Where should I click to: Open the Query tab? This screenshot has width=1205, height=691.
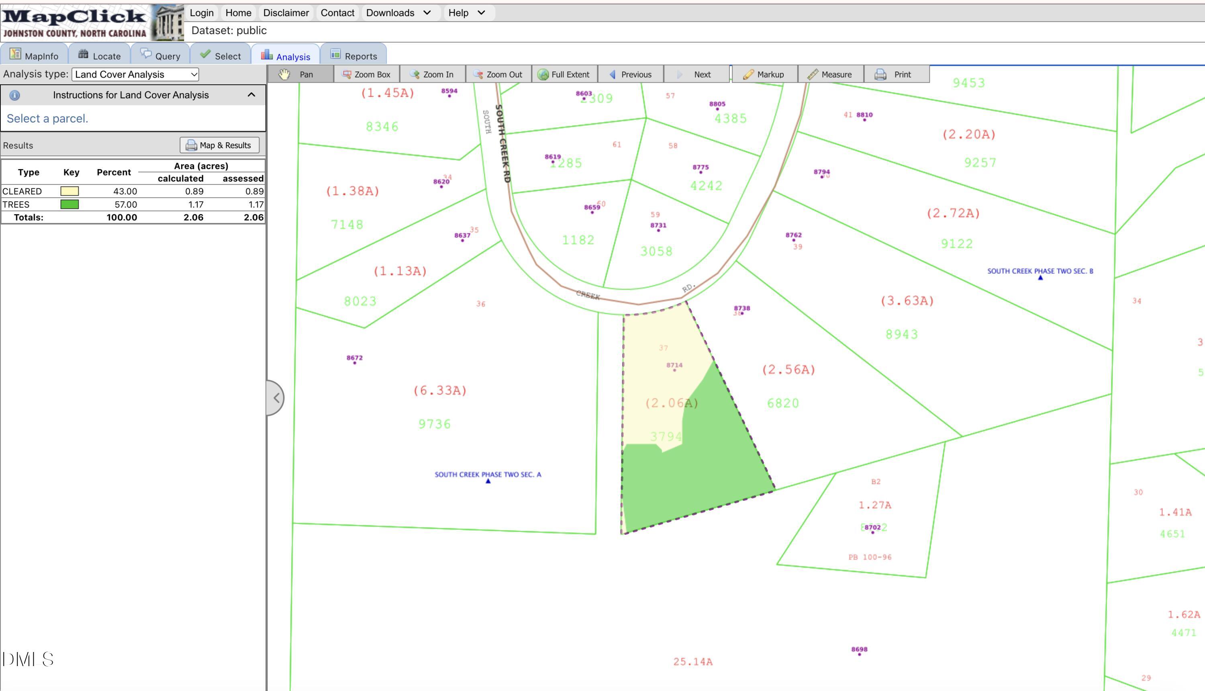click(160, 55)
